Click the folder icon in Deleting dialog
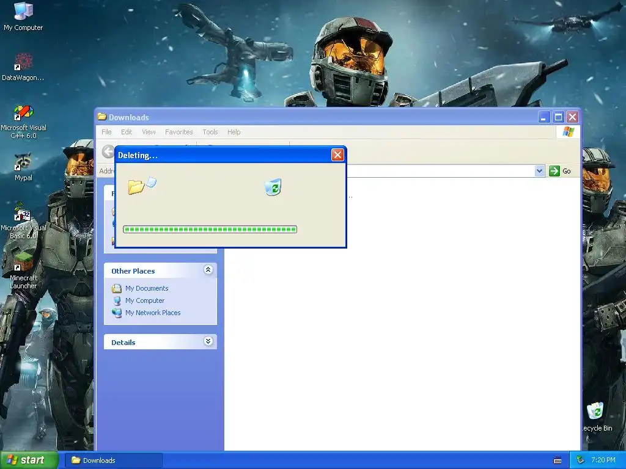 click(x=136, y=187)
